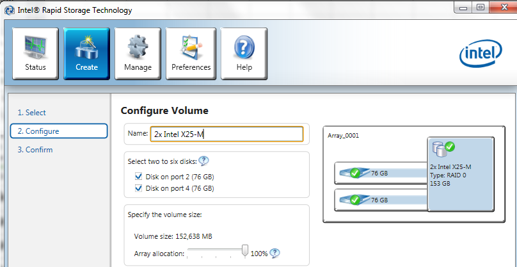The height and width of the screenshot is (267, 517).
Task: Click the Intel Rapid Storage title bar icon
Action: coord(9,10)
